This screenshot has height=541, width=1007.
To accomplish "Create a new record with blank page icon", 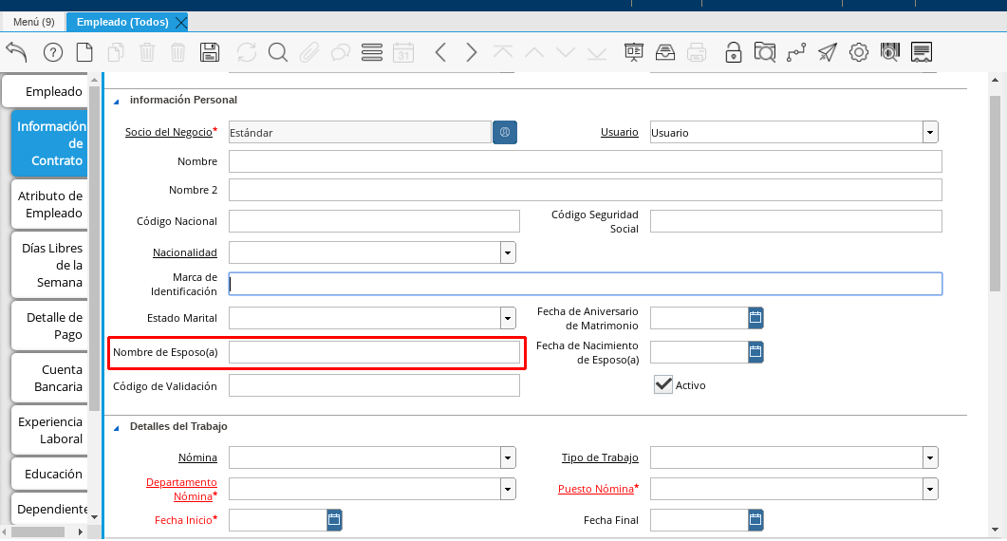I will 84,52.
